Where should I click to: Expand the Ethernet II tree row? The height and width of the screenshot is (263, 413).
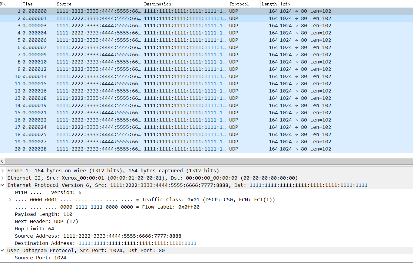coord(2,178)
